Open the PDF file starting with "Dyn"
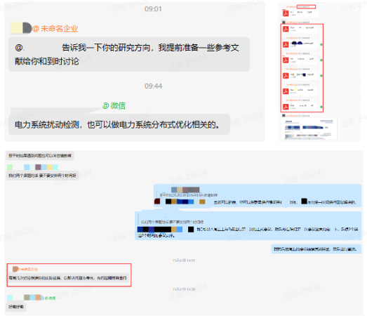 click(x=300, y=29)
